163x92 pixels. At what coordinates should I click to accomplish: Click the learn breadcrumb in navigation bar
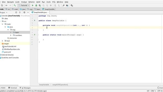[x=37, y=9]
